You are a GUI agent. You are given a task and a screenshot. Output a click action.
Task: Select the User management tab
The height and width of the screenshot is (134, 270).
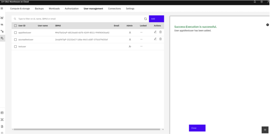point(93,8)
